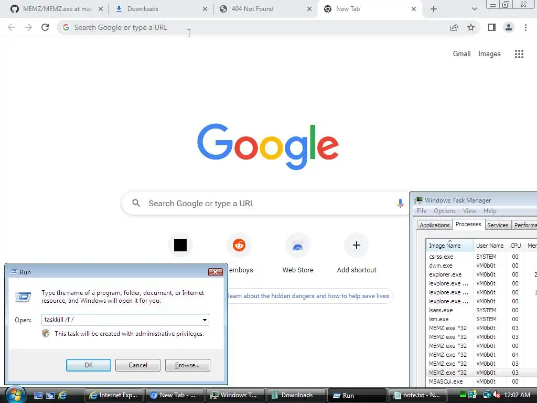Share this page icon in address bar
Screen dimensions: 537x403
click(454, 27)
